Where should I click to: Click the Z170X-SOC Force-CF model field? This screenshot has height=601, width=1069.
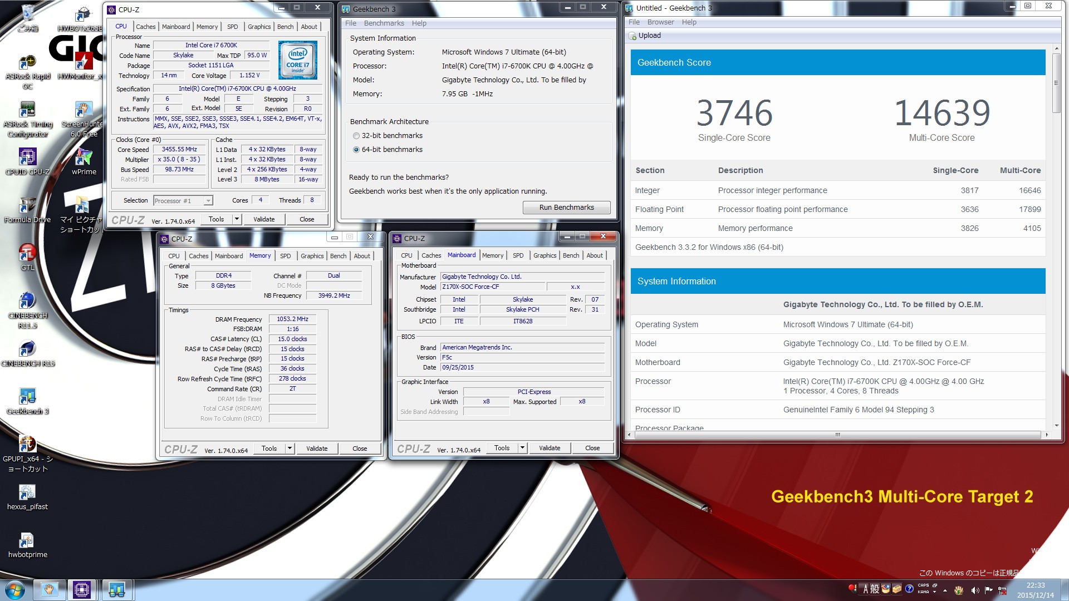pos(492,287)
